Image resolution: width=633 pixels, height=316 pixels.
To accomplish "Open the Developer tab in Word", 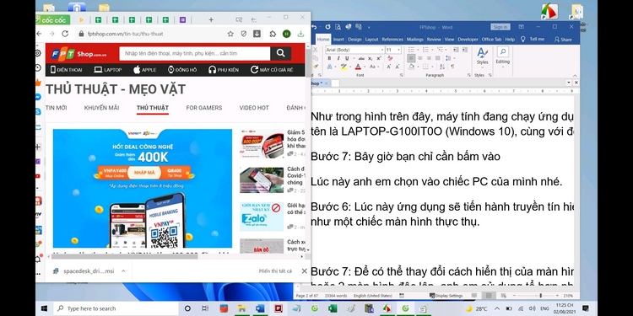I will (x=468, y=39).
